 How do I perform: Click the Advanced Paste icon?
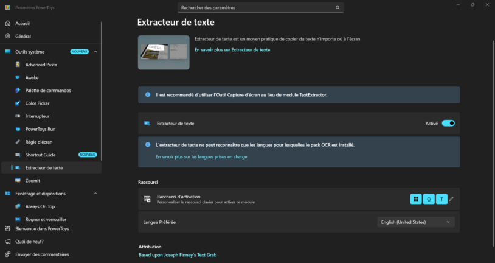point(18,65)
